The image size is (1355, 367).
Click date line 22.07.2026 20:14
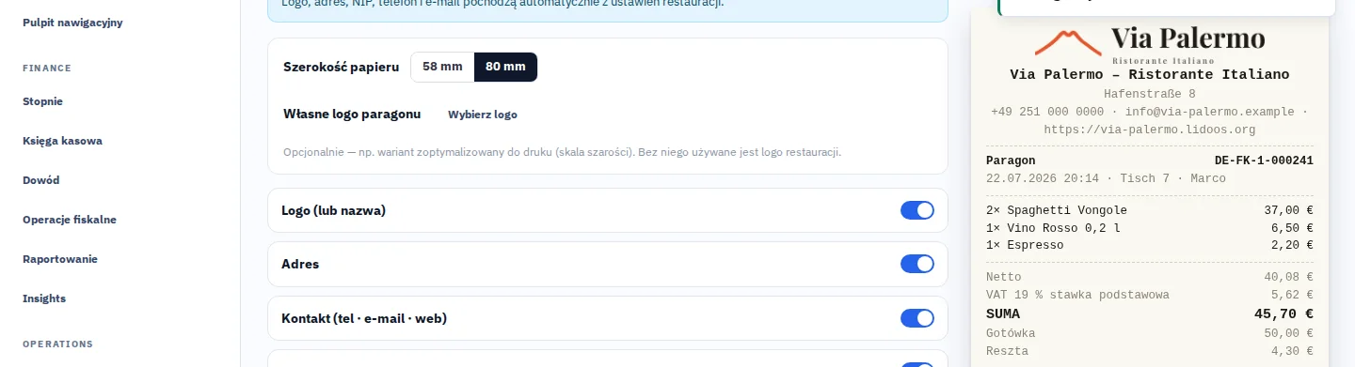1107,178
